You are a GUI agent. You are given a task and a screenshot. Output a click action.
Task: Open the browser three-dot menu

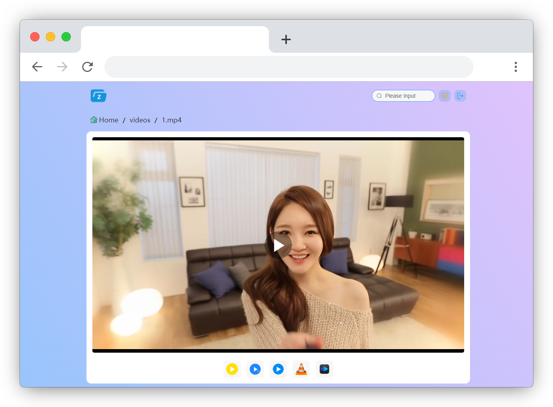coord(516,67)
